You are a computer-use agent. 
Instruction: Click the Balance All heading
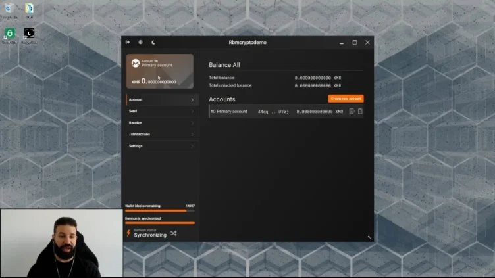(224, 65)
